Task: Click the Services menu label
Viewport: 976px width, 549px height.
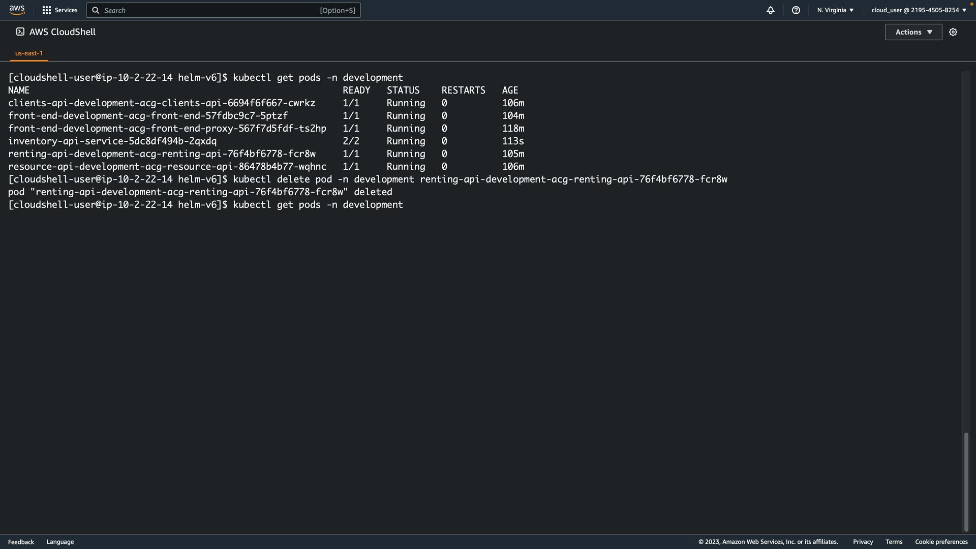Action: (x=66, y=10)
